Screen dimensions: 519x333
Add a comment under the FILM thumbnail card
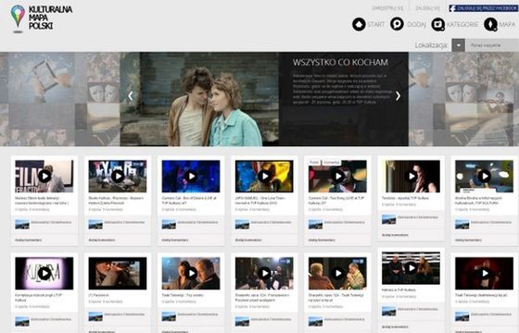tap(29, 240)
